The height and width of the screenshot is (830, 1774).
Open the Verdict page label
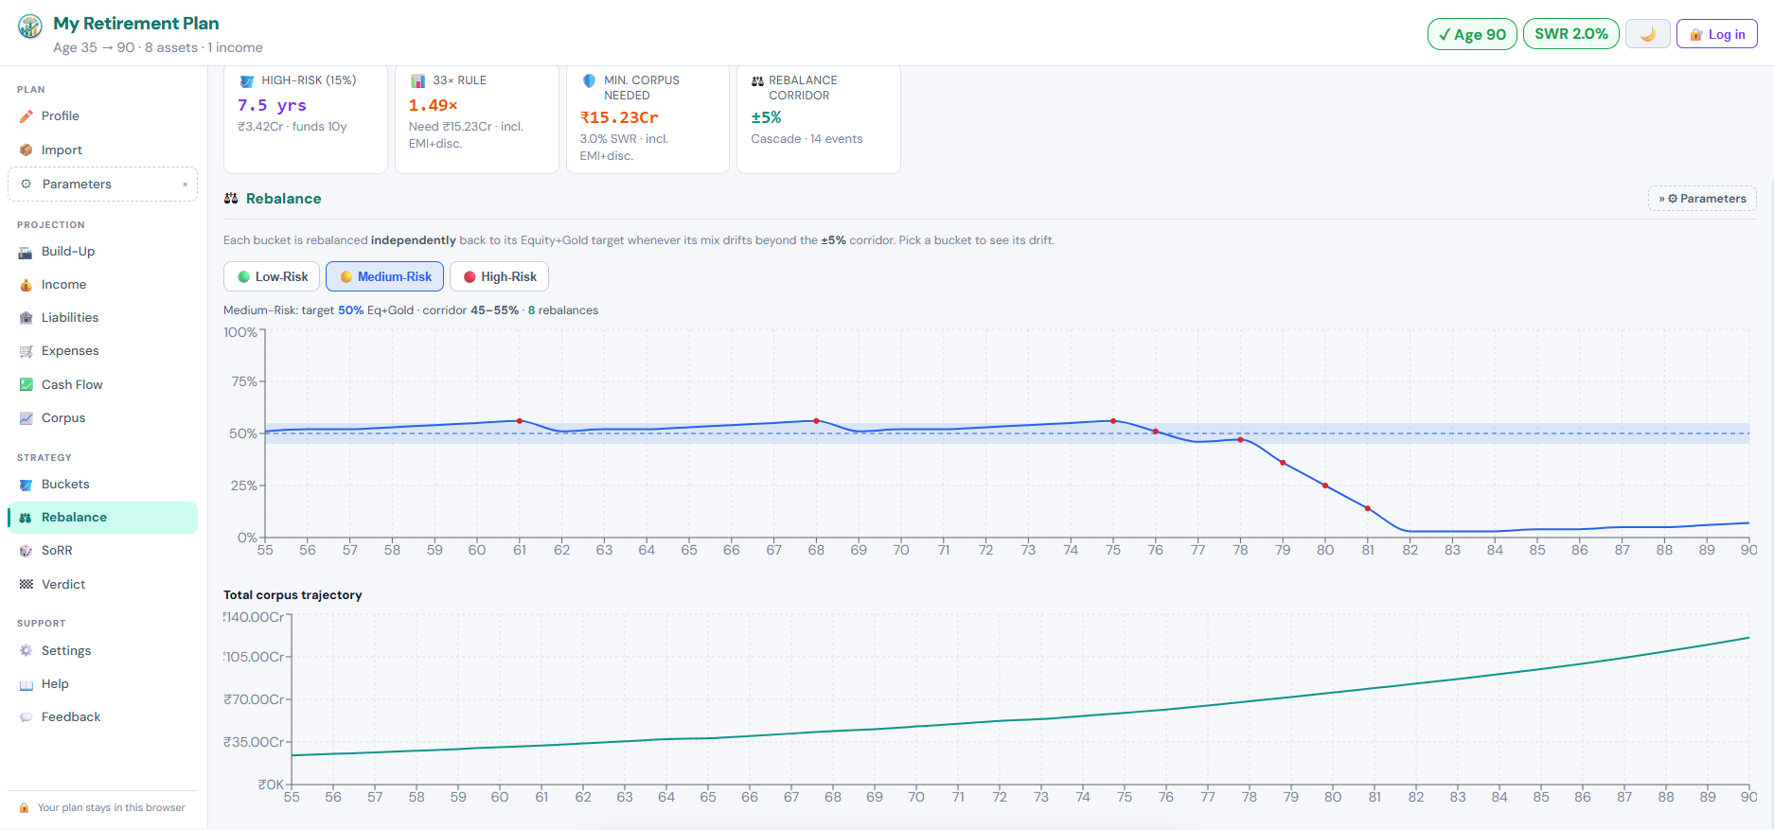63,585
